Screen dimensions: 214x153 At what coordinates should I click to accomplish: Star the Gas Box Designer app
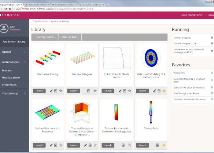(x=95, y=91)
